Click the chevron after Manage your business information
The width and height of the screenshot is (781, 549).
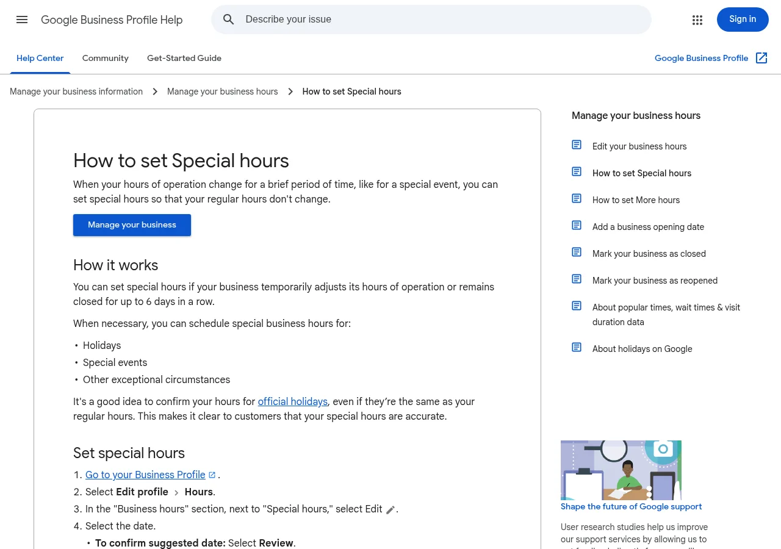click(x=155, y=91)
